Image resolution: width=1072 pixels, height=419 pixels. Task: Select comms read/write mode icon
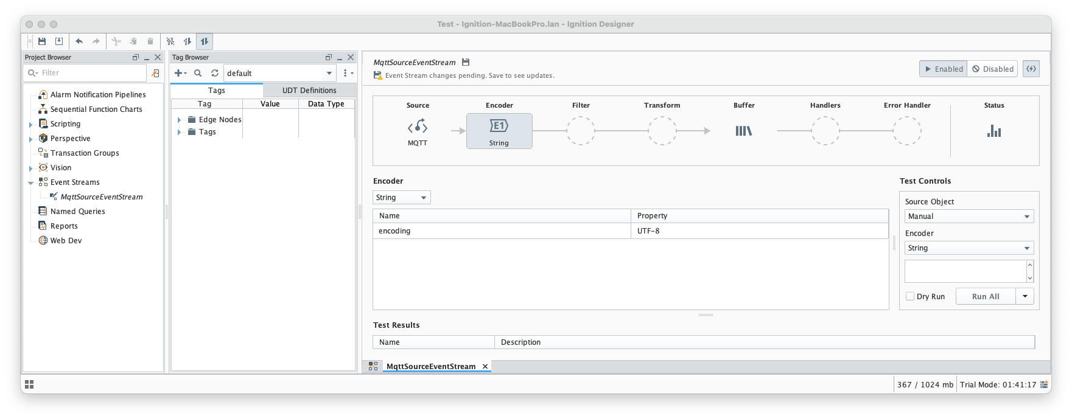tap(205, 41)
